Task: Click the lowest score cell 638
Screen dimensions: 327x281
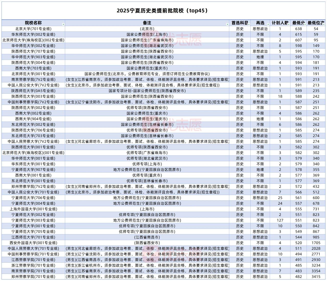Action: pyautogui.click(x=298, y=29)
